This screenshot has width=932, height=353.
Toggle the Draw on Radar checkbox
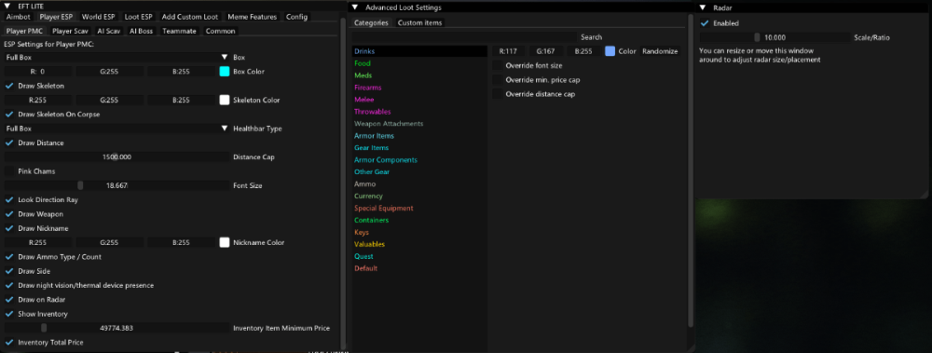coord(9,300)
